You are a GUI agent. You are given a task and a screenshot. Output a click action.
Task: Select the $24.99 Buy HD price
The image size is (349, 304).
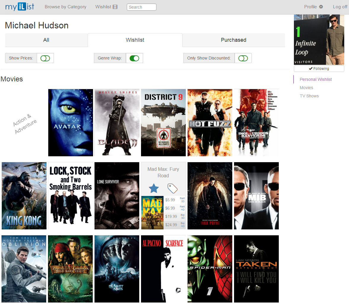click(175, 225)
